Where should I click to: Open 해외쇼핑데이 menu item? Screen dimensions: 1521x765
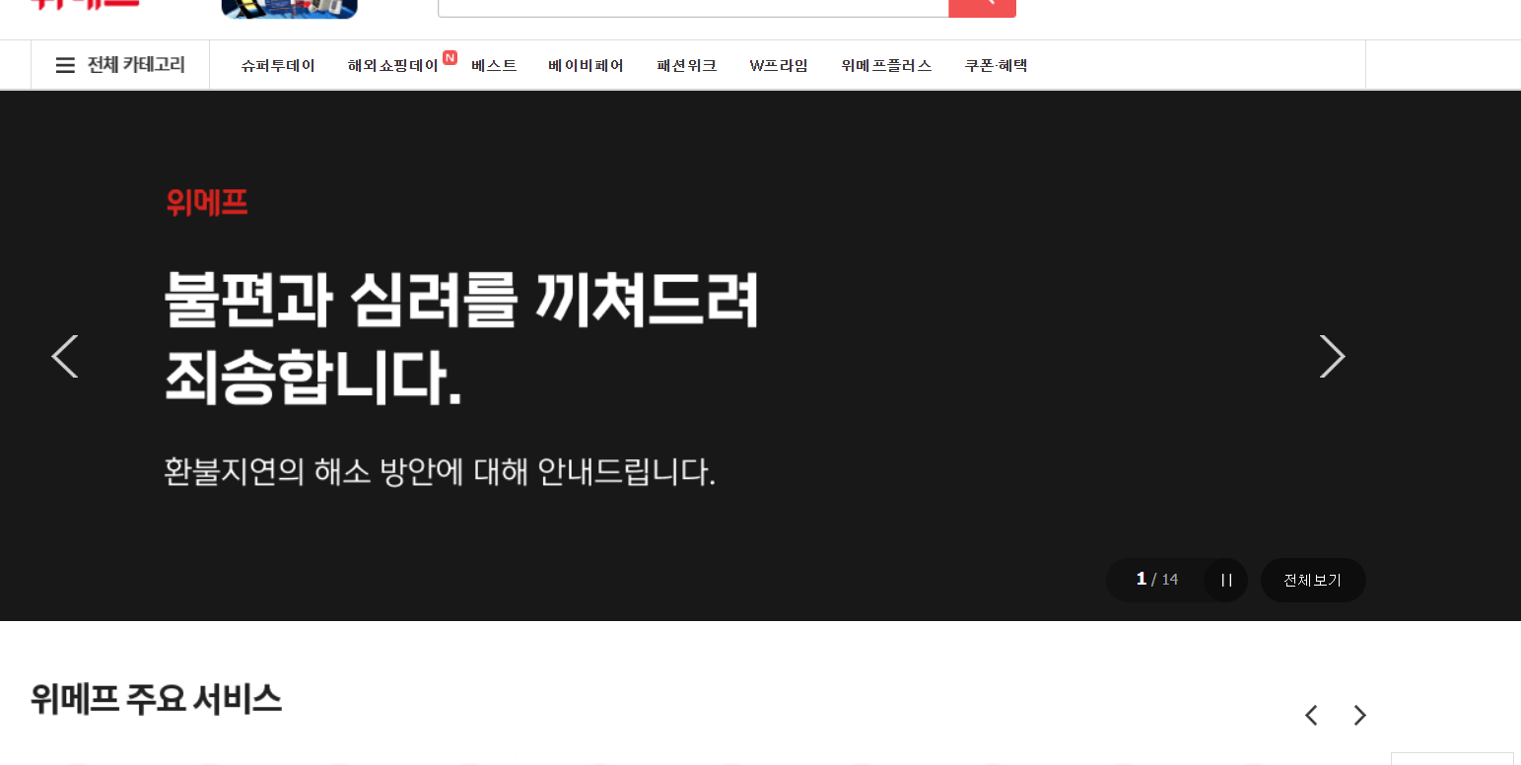coord(393,66)
